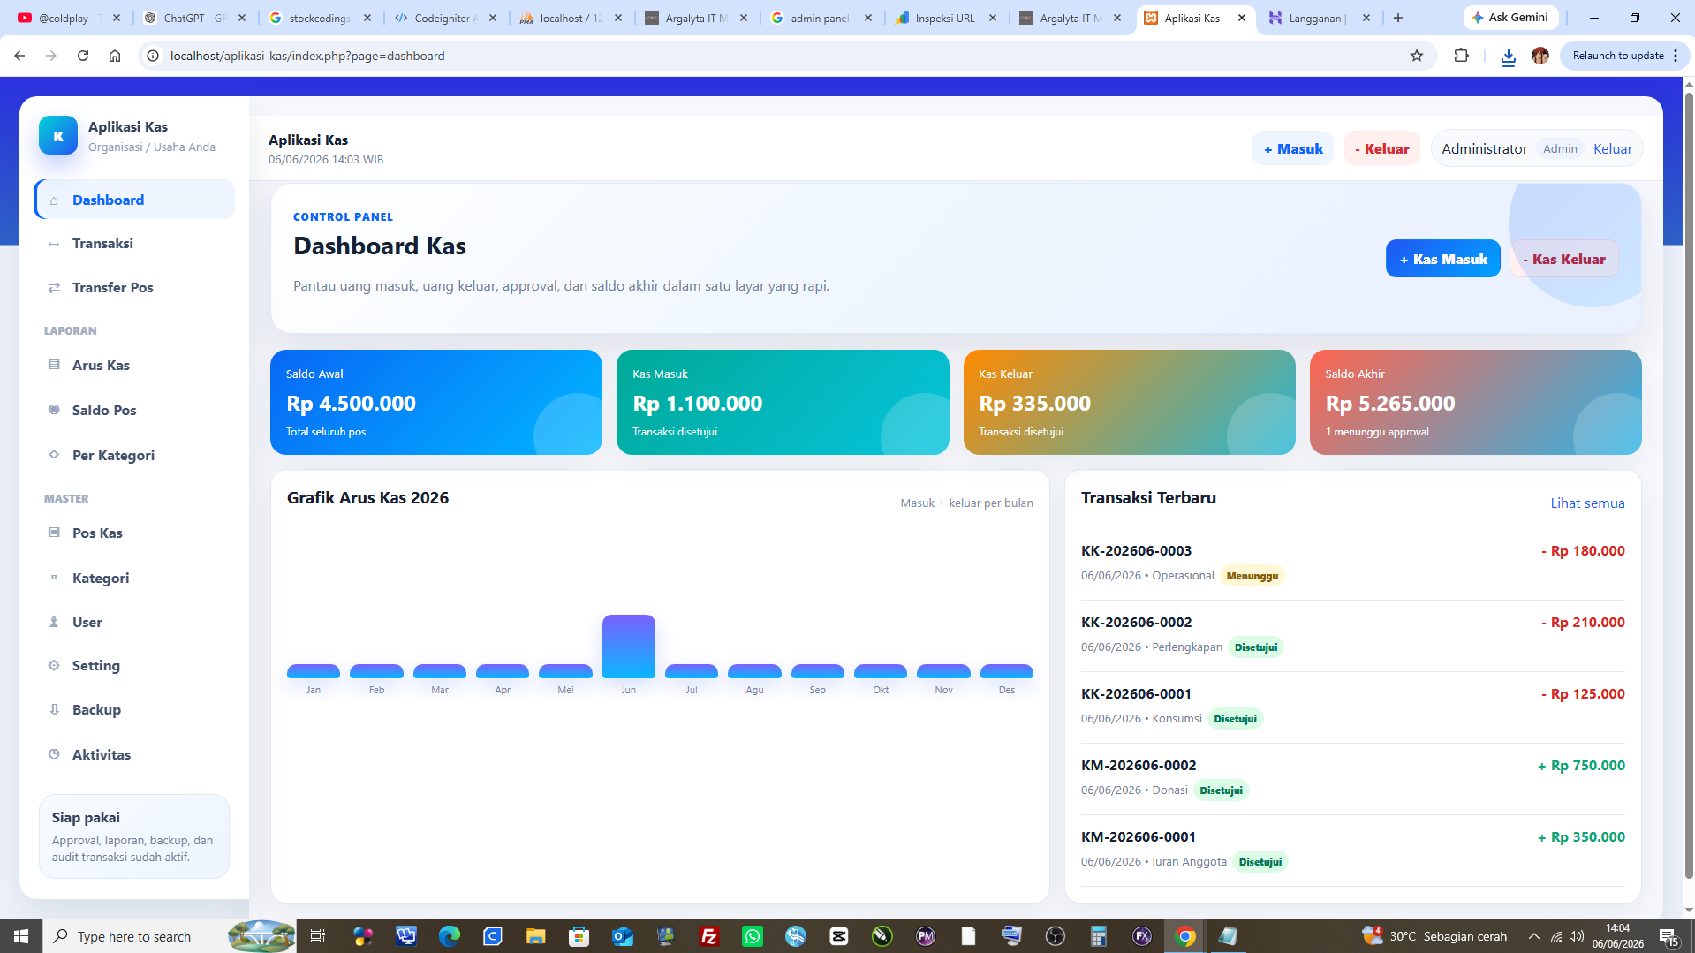Open the Lihat semua link
This screenshot has width=1695, height=953.
tap(1587, 503)
